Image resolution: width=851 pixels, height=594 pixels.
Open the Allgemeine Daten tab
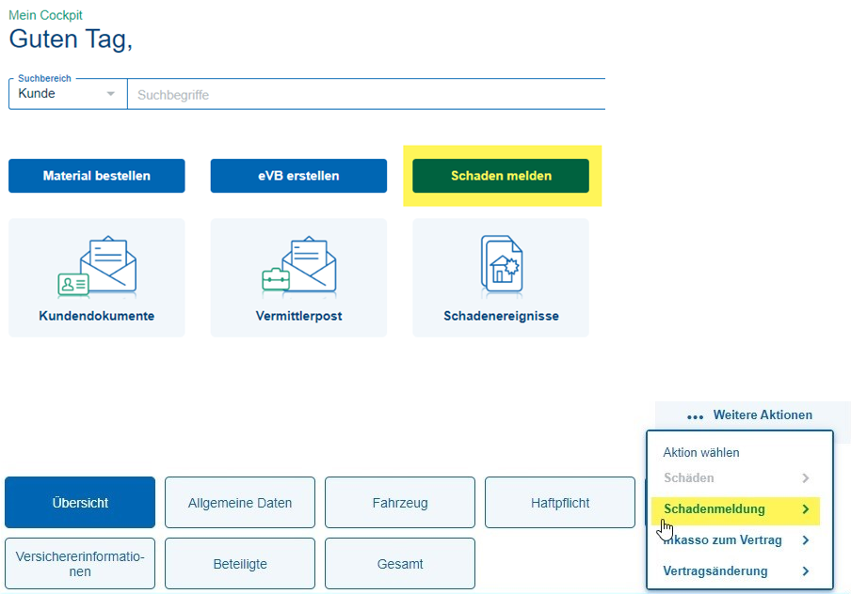pyautogui.click(x=240, y=503)
